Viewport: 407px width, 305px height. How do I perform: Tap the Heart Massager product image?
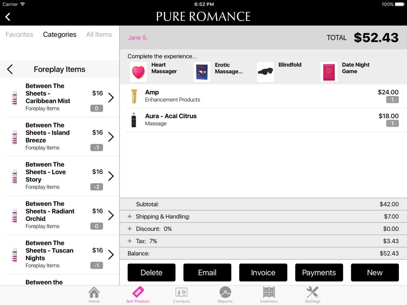[138, 72]
